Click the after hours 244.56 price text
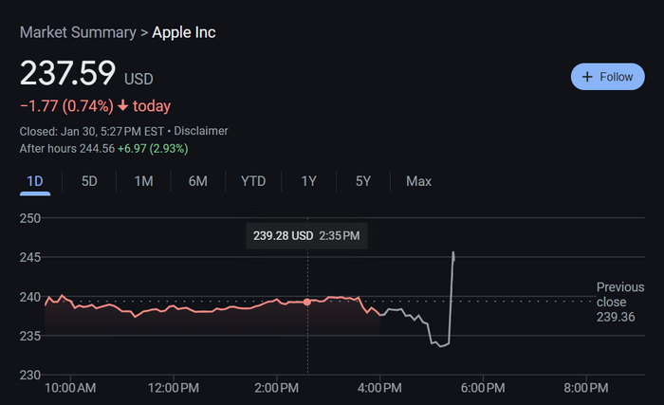The image size is (664, 405). pyautogui.click(x=97, y=149)
